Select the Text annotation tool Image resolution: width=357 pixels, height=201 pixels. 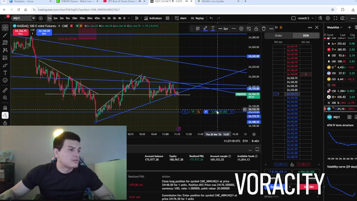(5, 73)
